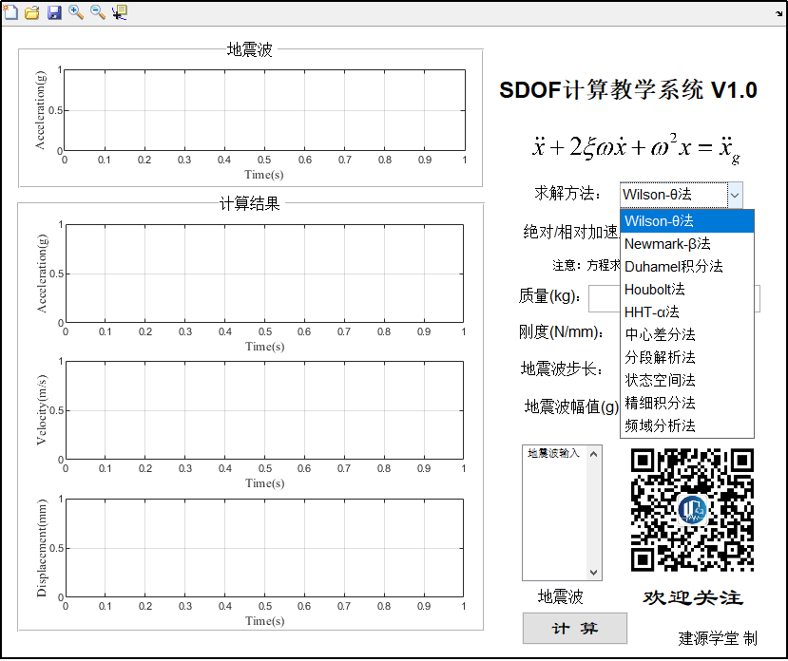Click the QR code image

[x=693, y=510]
